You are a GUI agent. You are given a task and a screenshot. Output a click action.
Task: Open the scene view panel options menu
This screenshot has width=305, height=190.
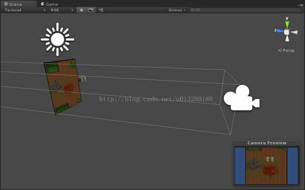point(301,5)
